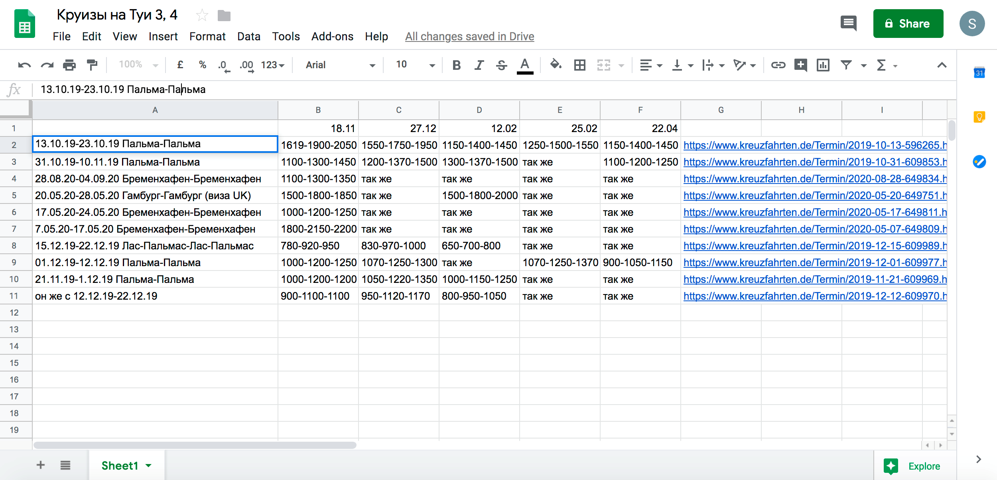The width and height of the screenshot is (997, 480).
Task: Open the Help menu
Action: click(376, 36)
